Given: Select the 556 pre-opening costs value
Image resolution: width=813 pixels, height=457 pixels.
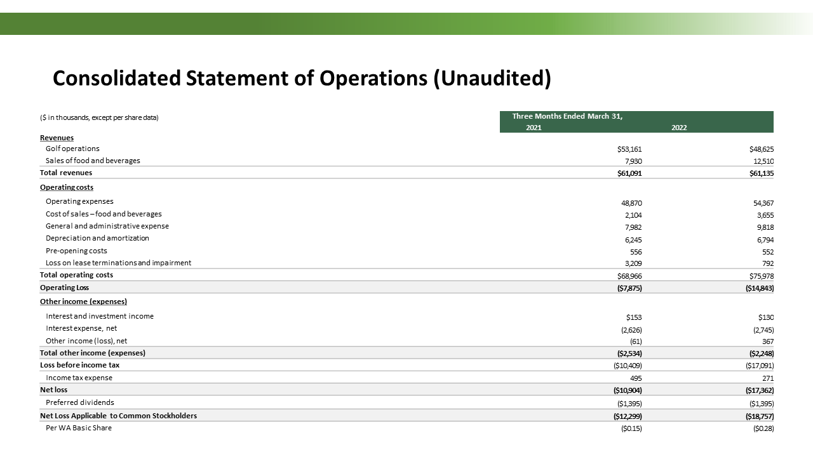Looking at the screenshot, I should click(x=636, y=252).
